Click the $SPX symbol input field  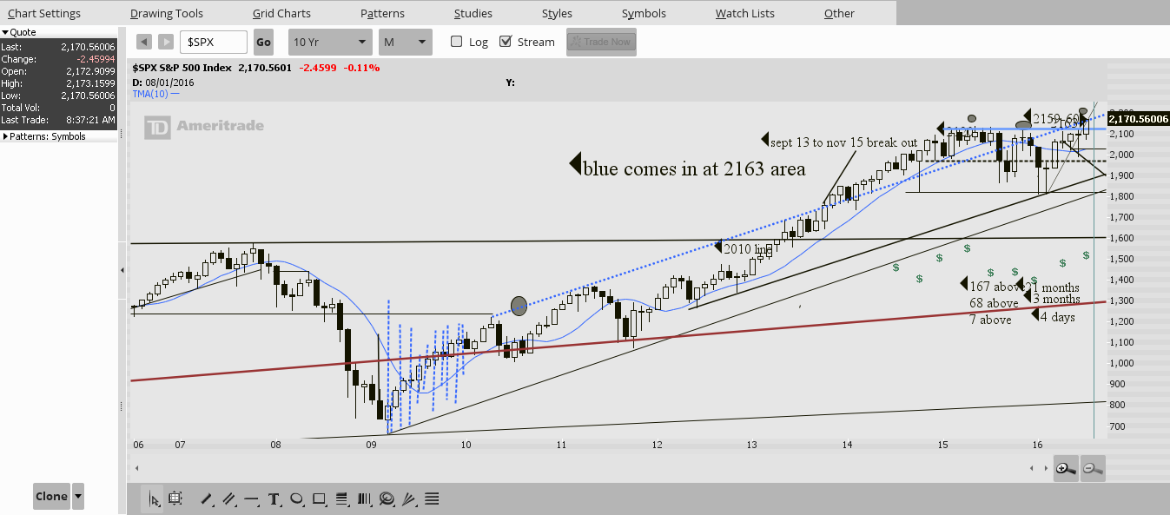coord(214,42)
